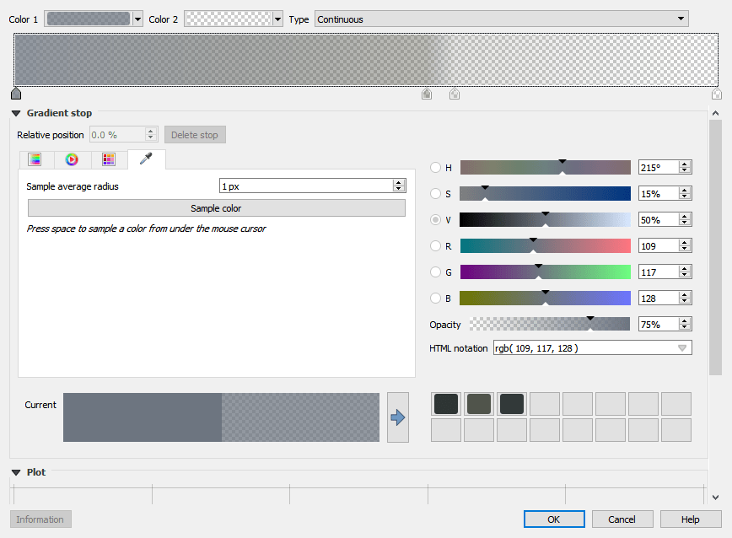
Task: Open the Type Continuous dropdown
Action: click(x=502, y=19)
